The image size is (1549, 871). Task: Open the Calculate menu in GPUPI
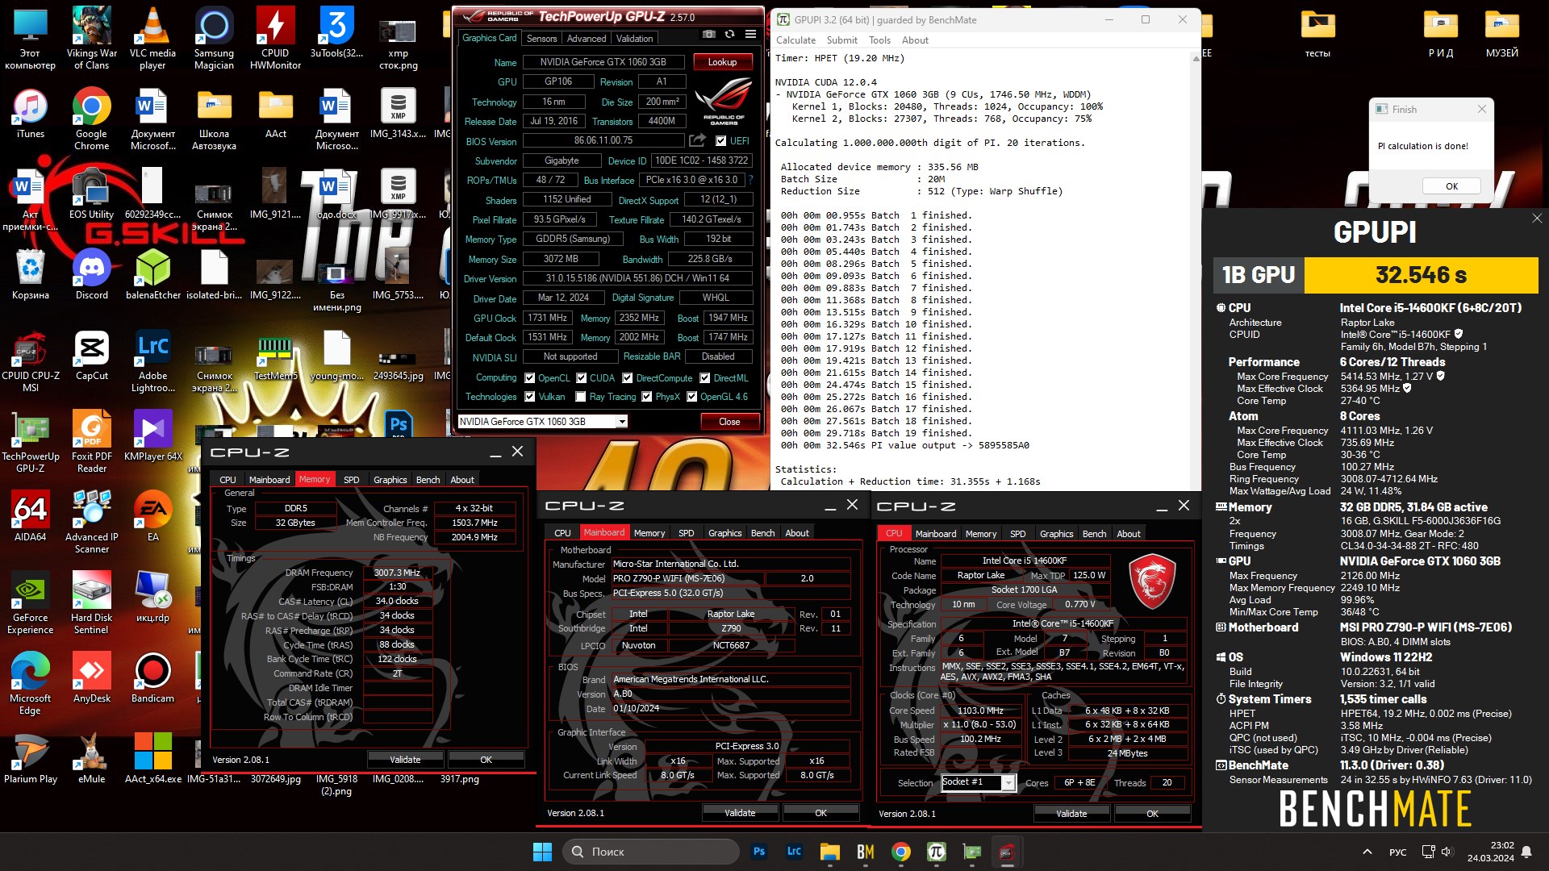(795, 40)
